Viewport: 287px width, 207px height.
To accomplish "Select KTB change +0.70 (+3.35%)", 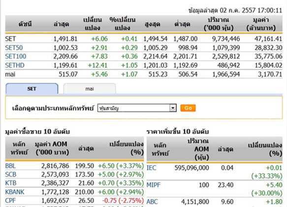I will tap(121, 183).
